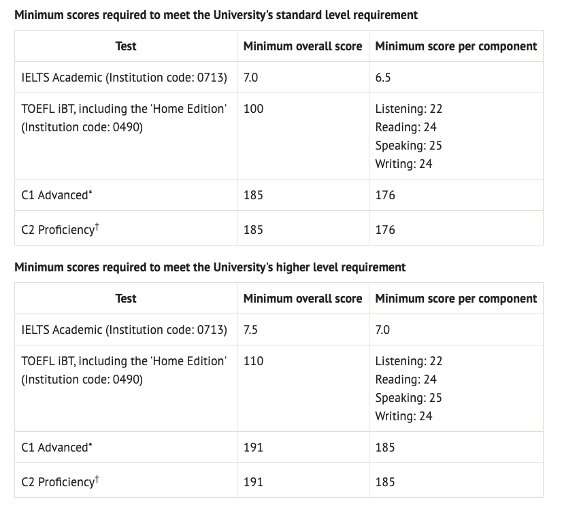The width and height of the screenshot is (562, 508).
Task: Click the dagger footnote in higher table's C2 Proficiency
Action: click(x=97, y=479)
